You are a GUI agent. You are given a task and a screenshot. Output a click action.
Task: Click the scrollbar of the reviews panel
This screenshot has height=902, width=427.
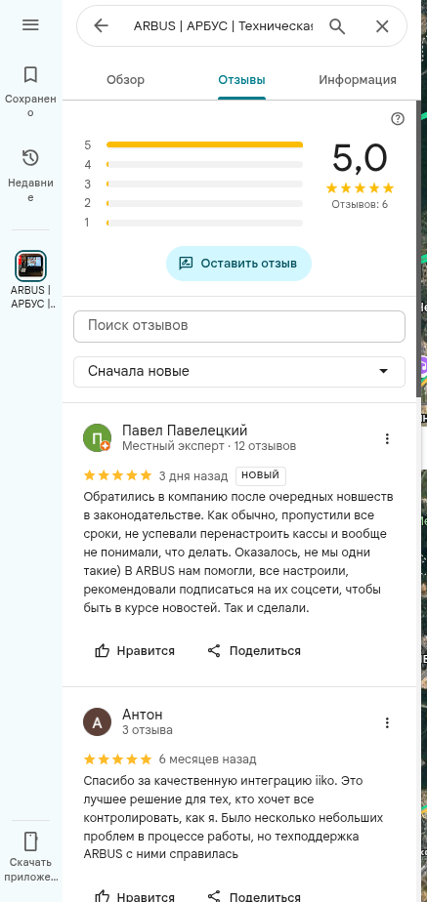click(x=418, y=249)
